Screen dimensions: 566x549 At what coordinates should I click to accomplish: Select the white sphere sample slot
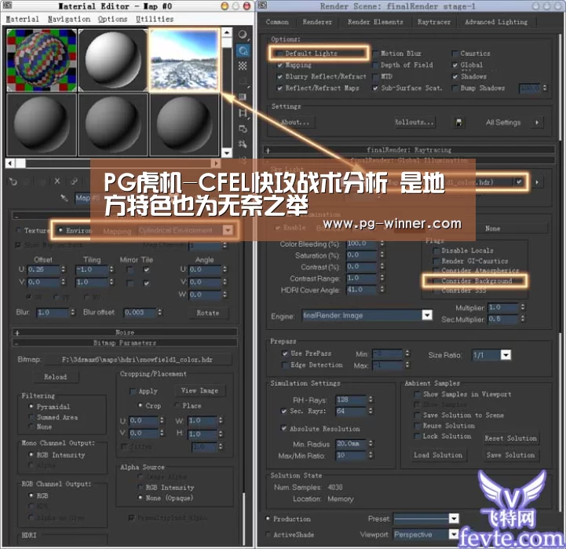click(x=113, y=60)
